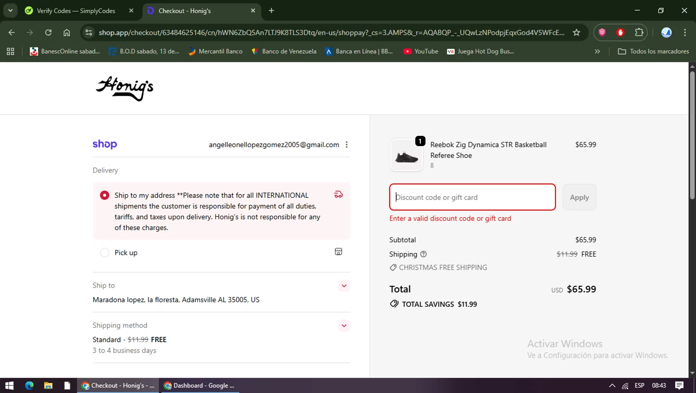Viewport: 696px width, 393px height.
Task: Click the store pickup icon
Action: point(339,251)
